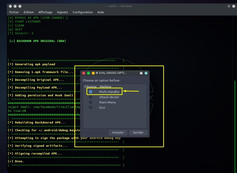Click the green dot on EVIL-DROID dialog
The width and height of the screenshot is (237, 173).
[x=89, y=73]
